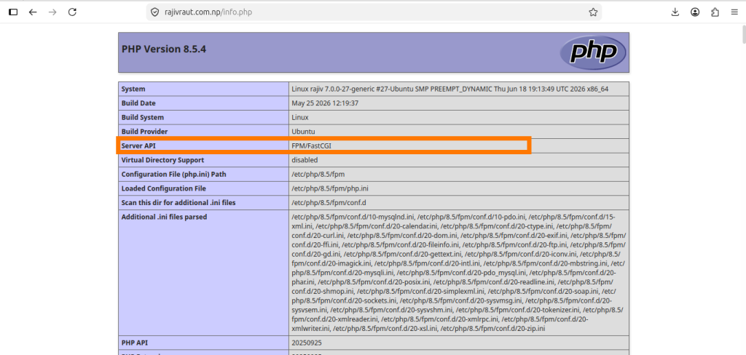The height and width of the screenshot is (355, 746).
Task: Click the '/etc/php/8.5/fpm/conf.d' value
Action: [x=329, y=203]
